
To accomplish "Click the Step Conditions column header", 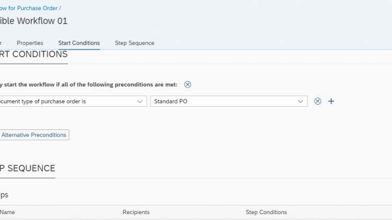I will 266,212.
